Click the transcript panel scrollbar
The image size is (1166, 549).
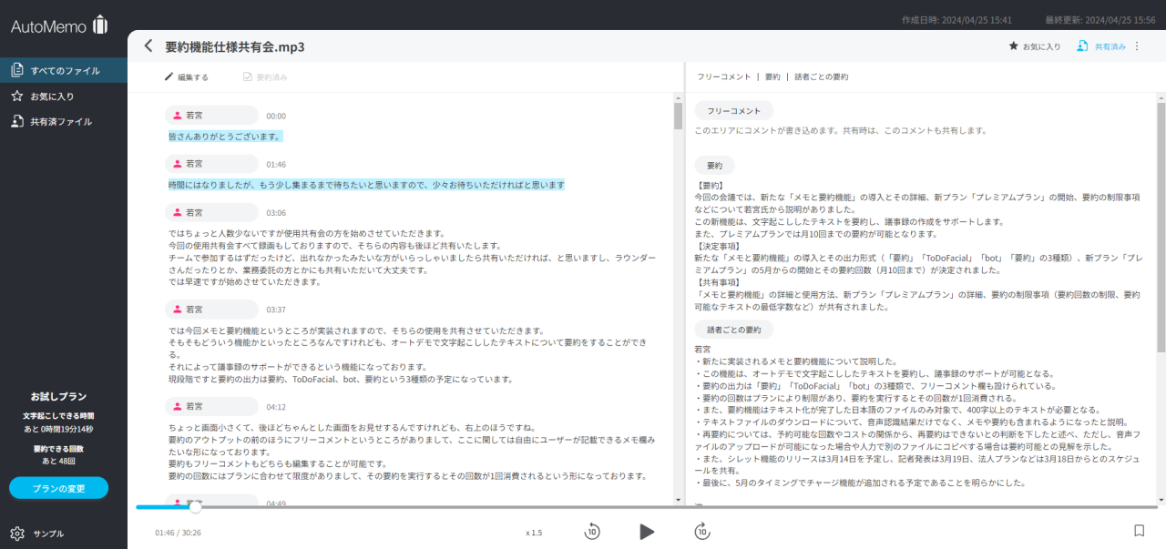coord(678,117)
